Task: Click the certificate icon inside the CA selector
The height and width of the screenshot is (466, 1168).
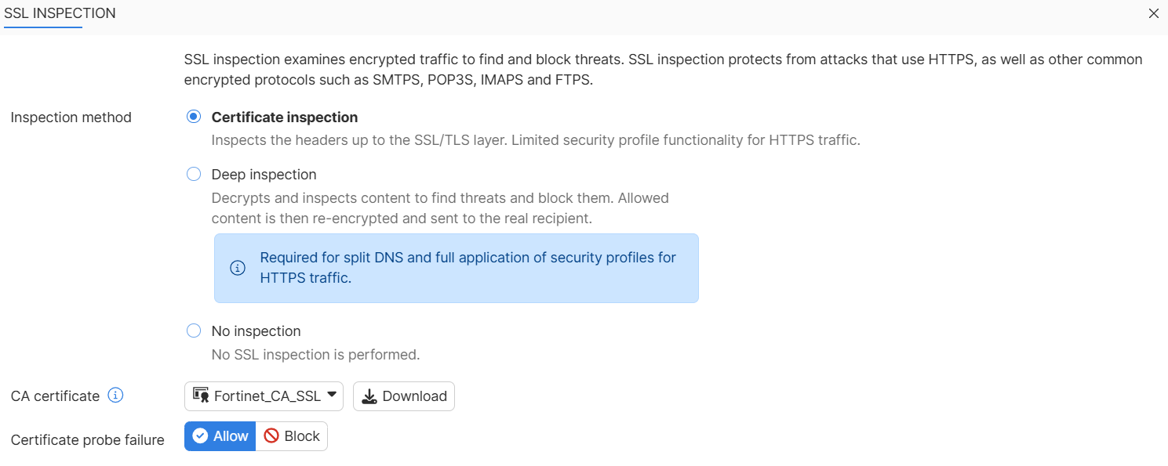Action: (x=200, y=396)
